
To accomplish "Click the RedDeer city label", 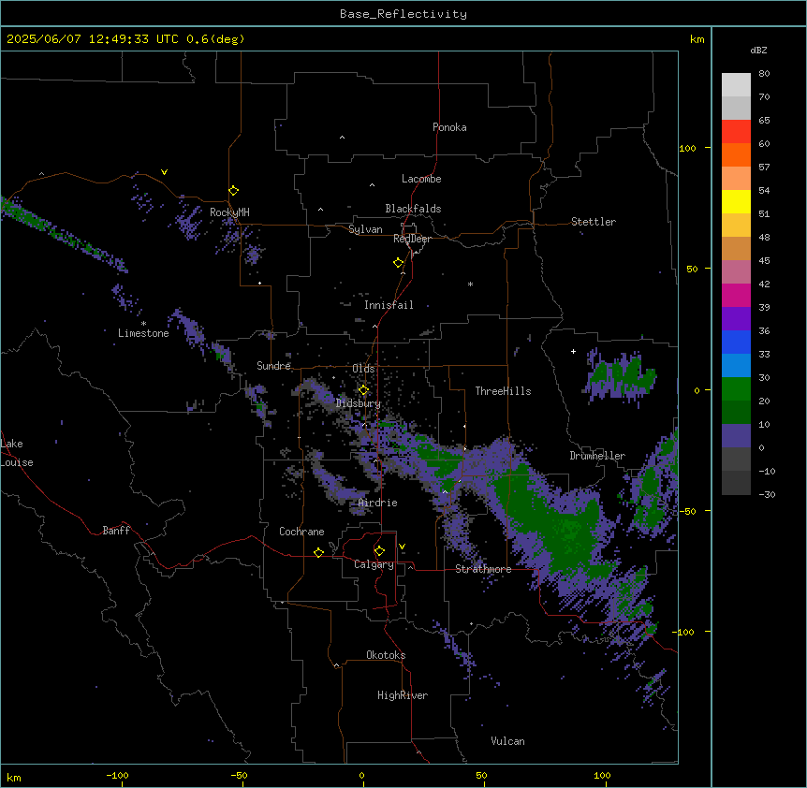I will (412, 239).
